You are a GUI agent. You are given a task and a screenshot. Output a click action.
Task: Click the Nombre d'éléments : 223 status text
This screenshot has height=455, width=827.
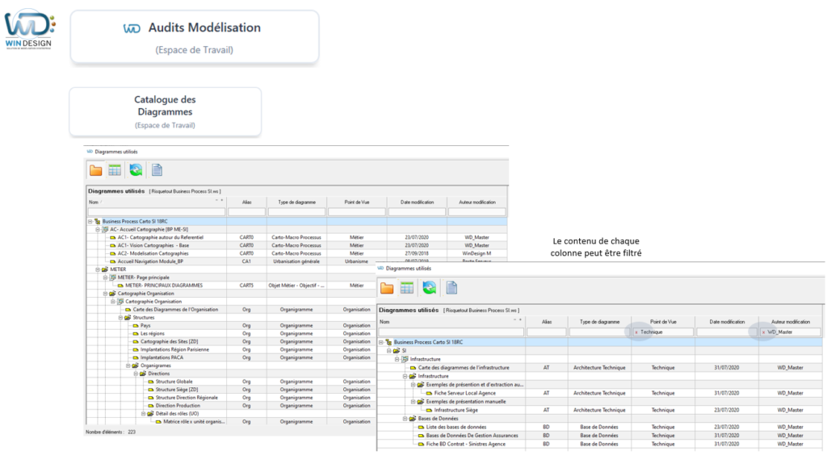(x=110, y=432)
